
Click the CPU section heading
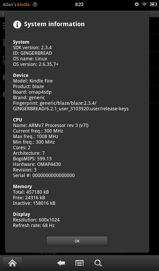(x=17, y=120)
